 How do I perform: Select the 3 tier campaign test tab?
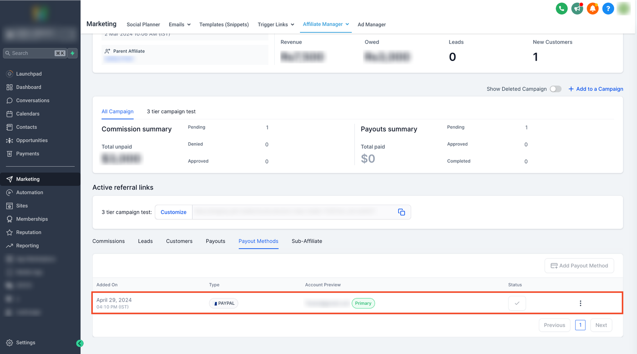pyautogui.click(x=171, y=111)
